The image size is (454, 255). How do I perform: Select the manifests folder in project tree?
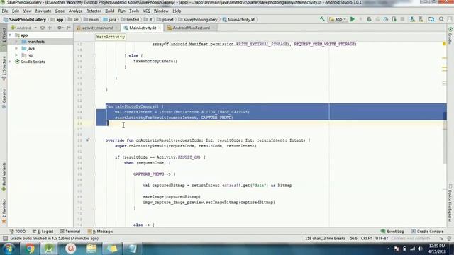[36, 42]
